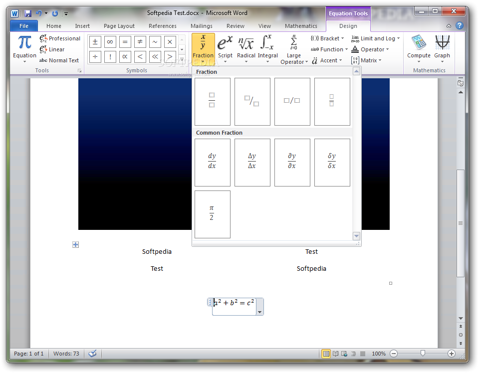
Task: Switch to Draft view
Action: tap(363, 354)
